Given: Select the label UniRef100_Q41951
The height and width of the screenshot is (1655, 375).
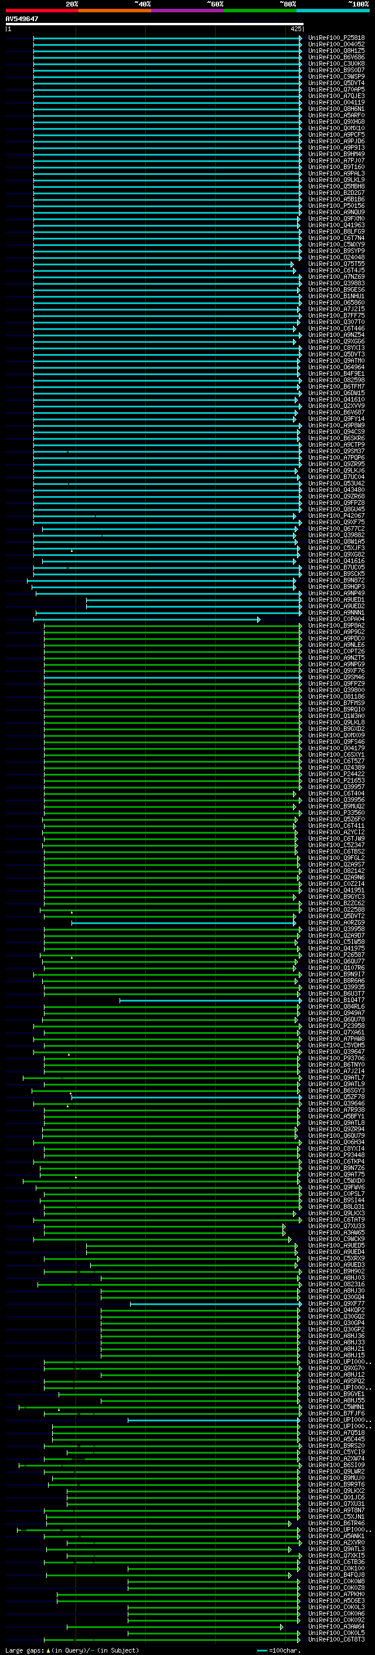Looking at the screenshot, I should coord(336,891).
